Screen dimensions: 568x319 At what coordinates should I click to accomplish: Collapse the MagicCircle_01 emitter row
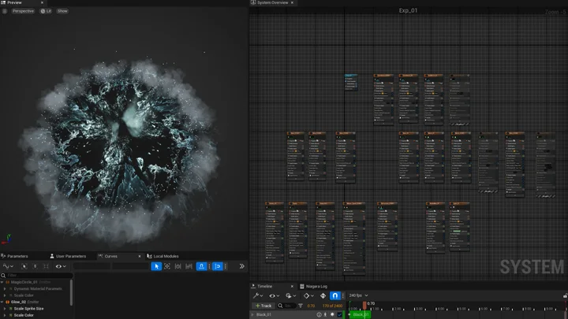point(2,282)
